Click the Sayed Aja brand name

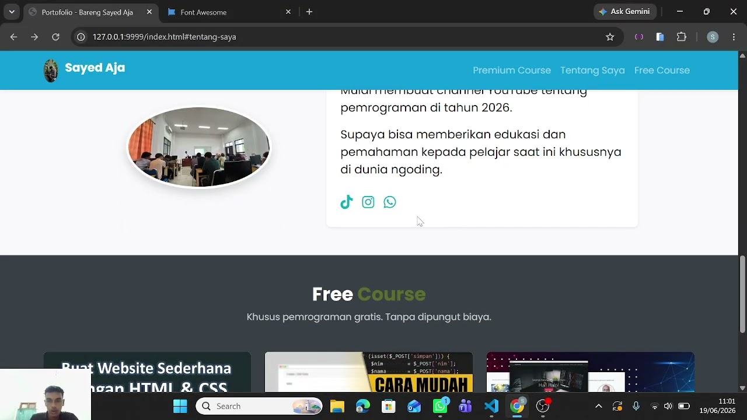coord(95,68)
